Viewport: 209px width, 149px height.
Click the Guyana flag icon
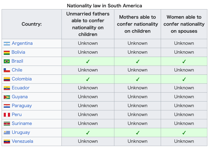7,97
